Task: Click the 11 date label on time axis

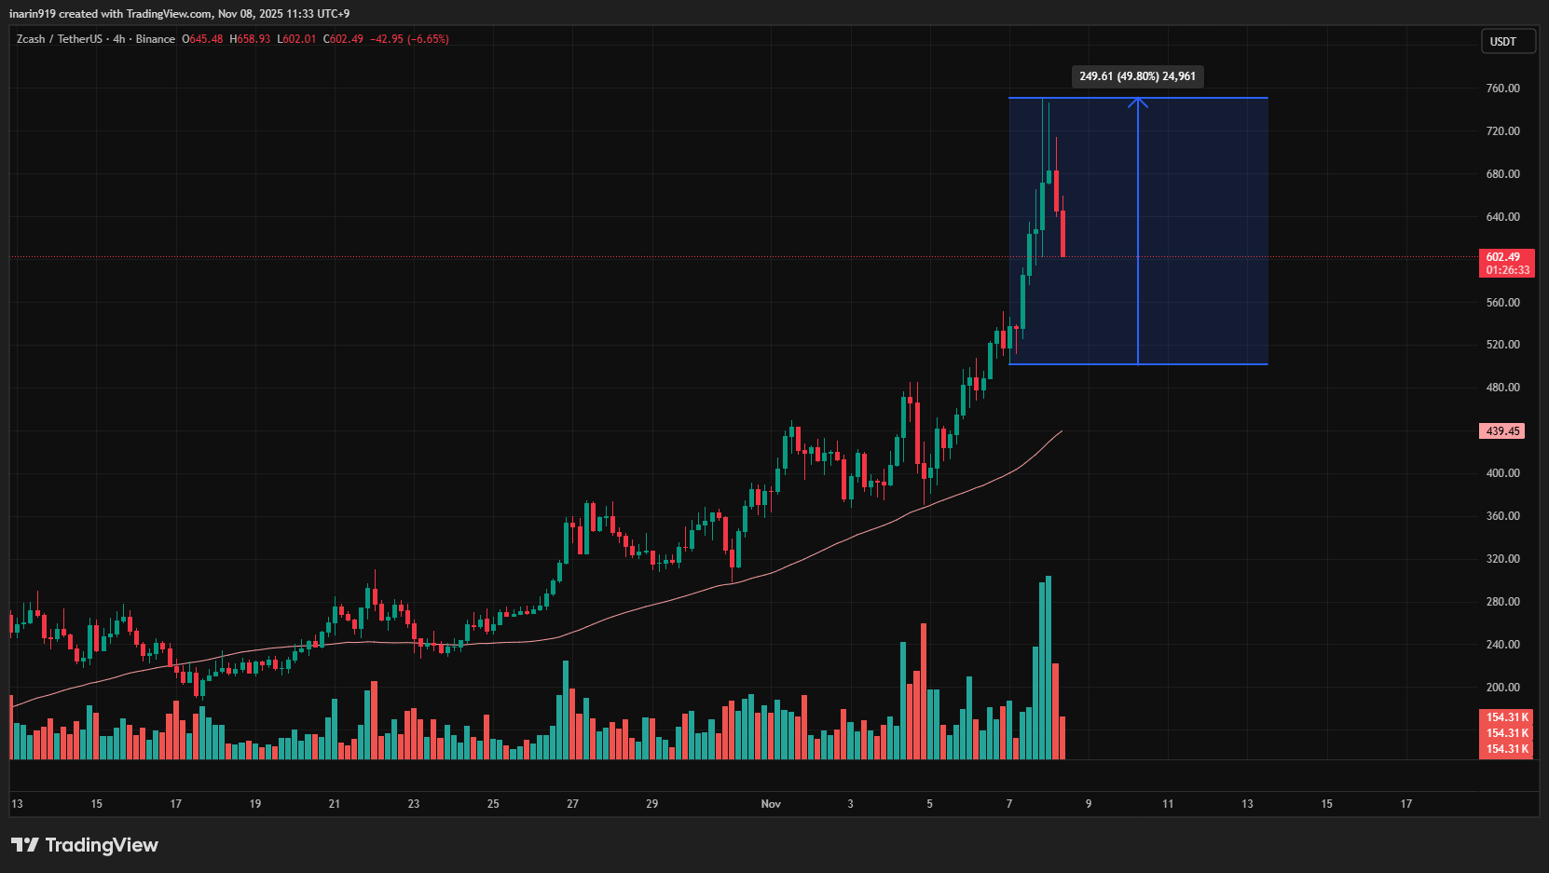Action: [x=1168, y=804]
